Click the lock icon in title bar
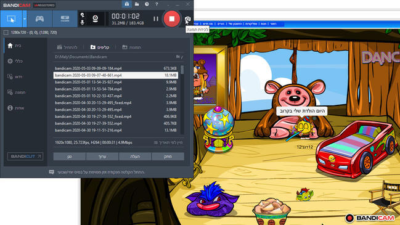Screen dimensions: 400x225 [127, 4]
